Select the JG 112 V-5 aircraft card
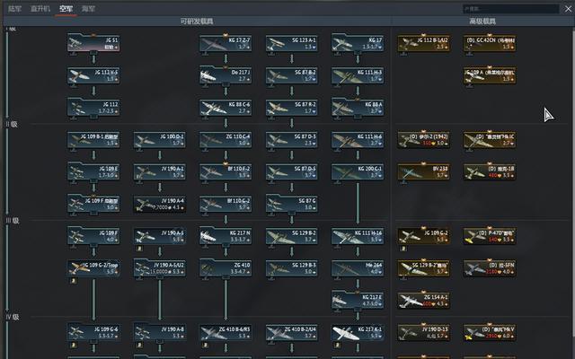 pos(93,75)
